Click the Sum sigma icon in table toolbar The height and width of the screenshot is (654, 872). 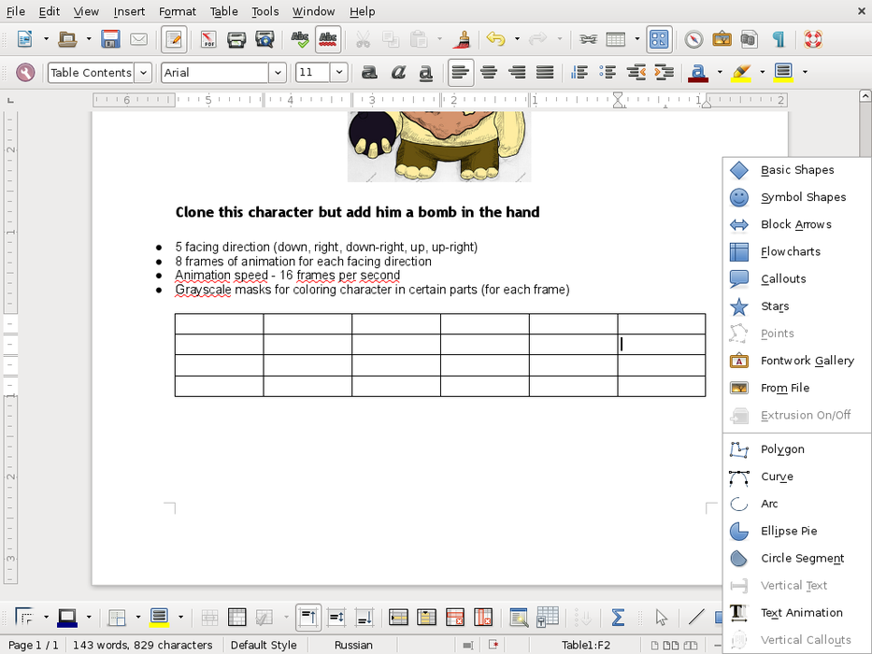tap(618, 618)
